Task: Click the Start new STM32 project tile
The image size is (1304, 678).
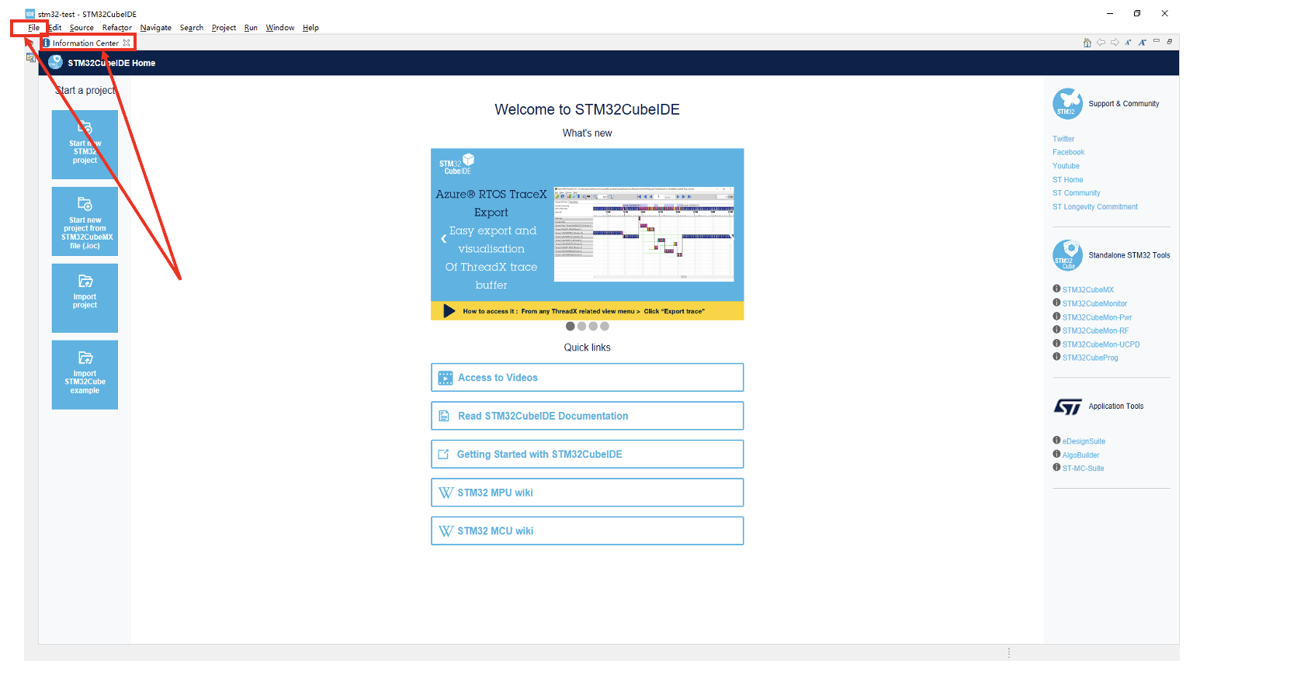Action: [85, 144]
